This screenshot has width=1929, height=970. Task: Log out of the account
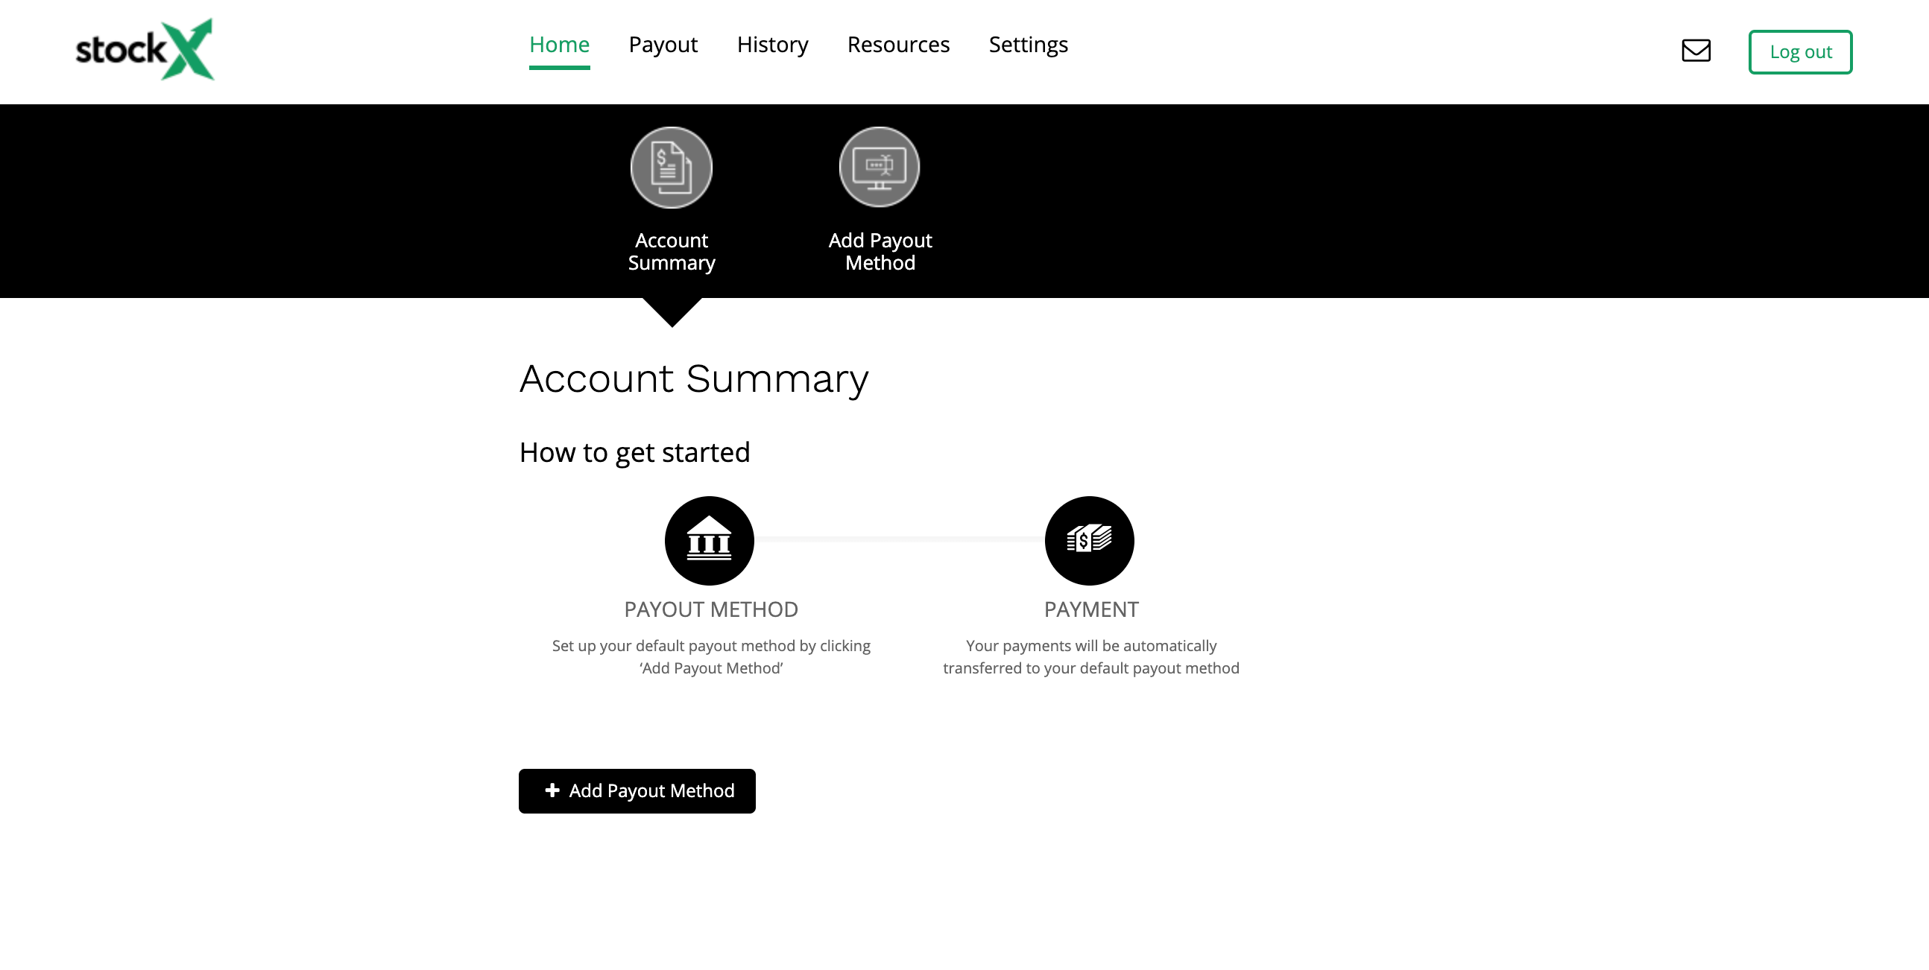1800,51
